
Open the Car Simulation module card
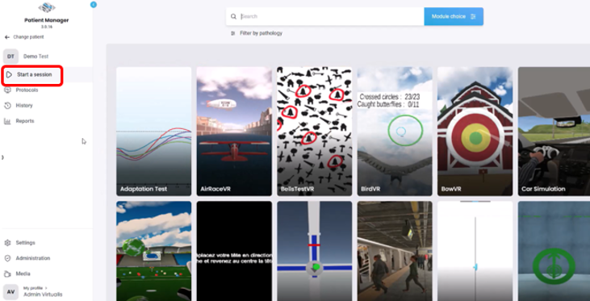(x=554, y=132)
